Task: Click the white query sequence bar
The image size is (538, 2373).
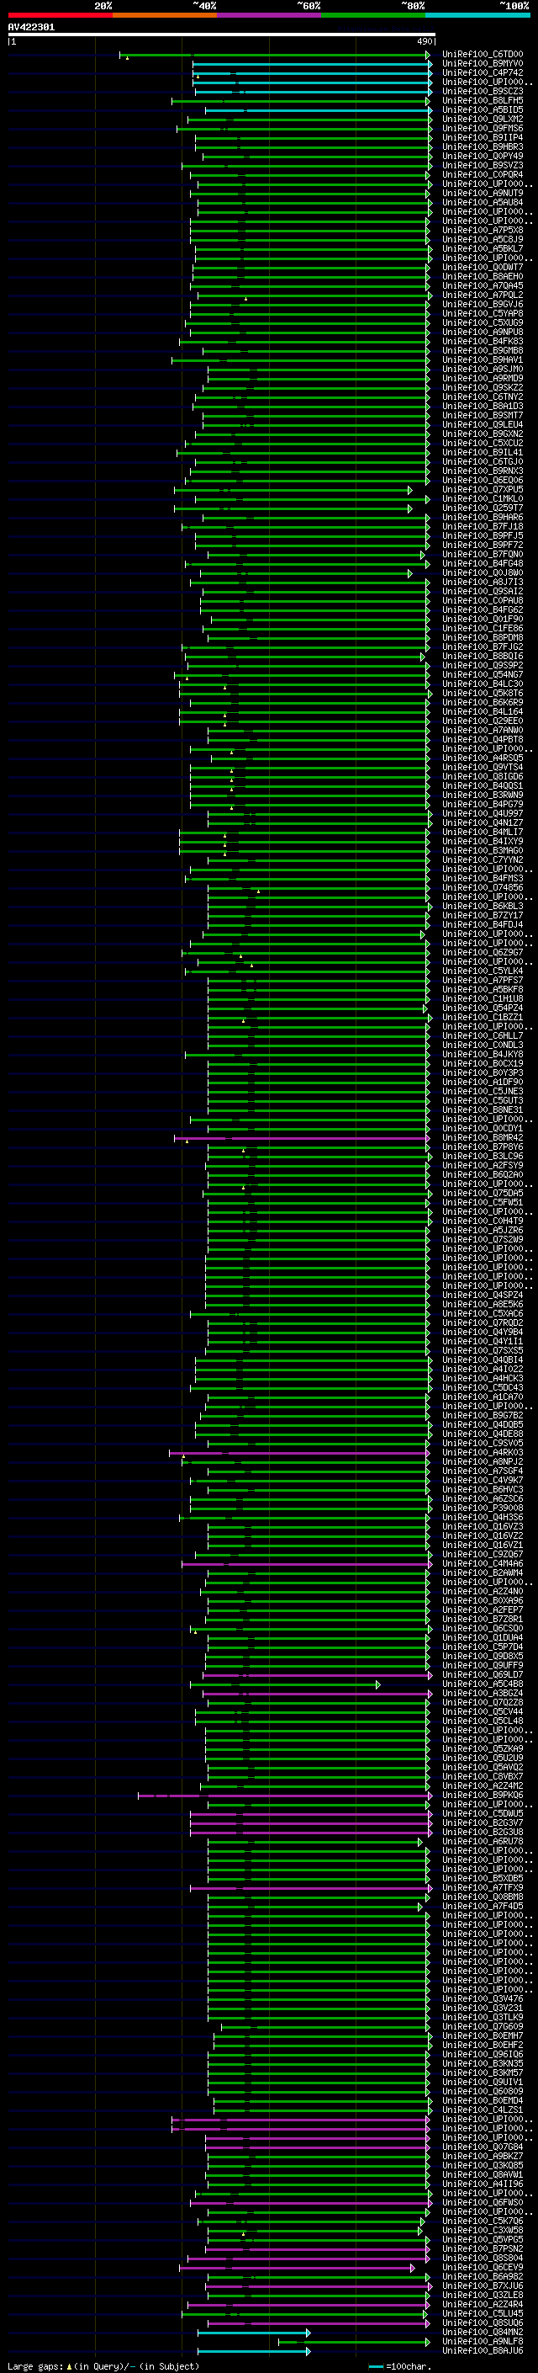Action: [x=222, y=35]
